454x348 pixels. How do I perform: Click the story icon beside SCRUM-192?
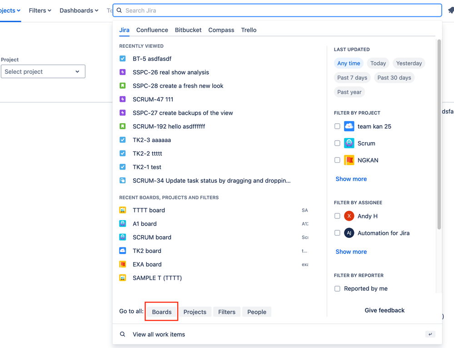pyautogui.click(x=123, y=126)
